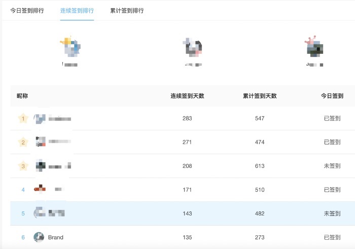Screen dimensions: 355x249
Task: Click the rank 2 star badge
Action: (23, 142)
